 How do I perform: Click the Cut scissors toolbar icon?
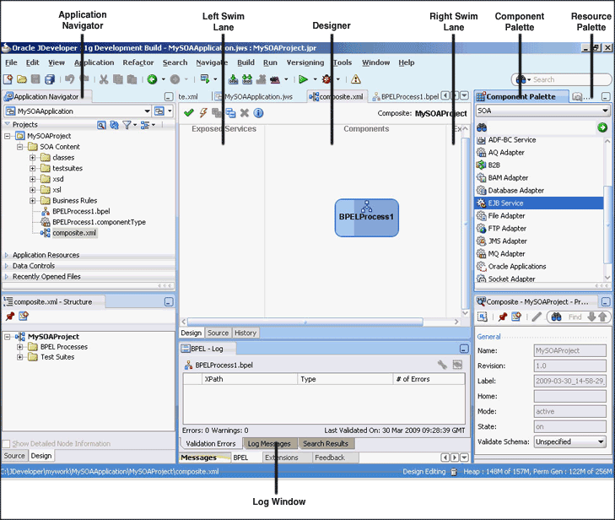(104, 79)
